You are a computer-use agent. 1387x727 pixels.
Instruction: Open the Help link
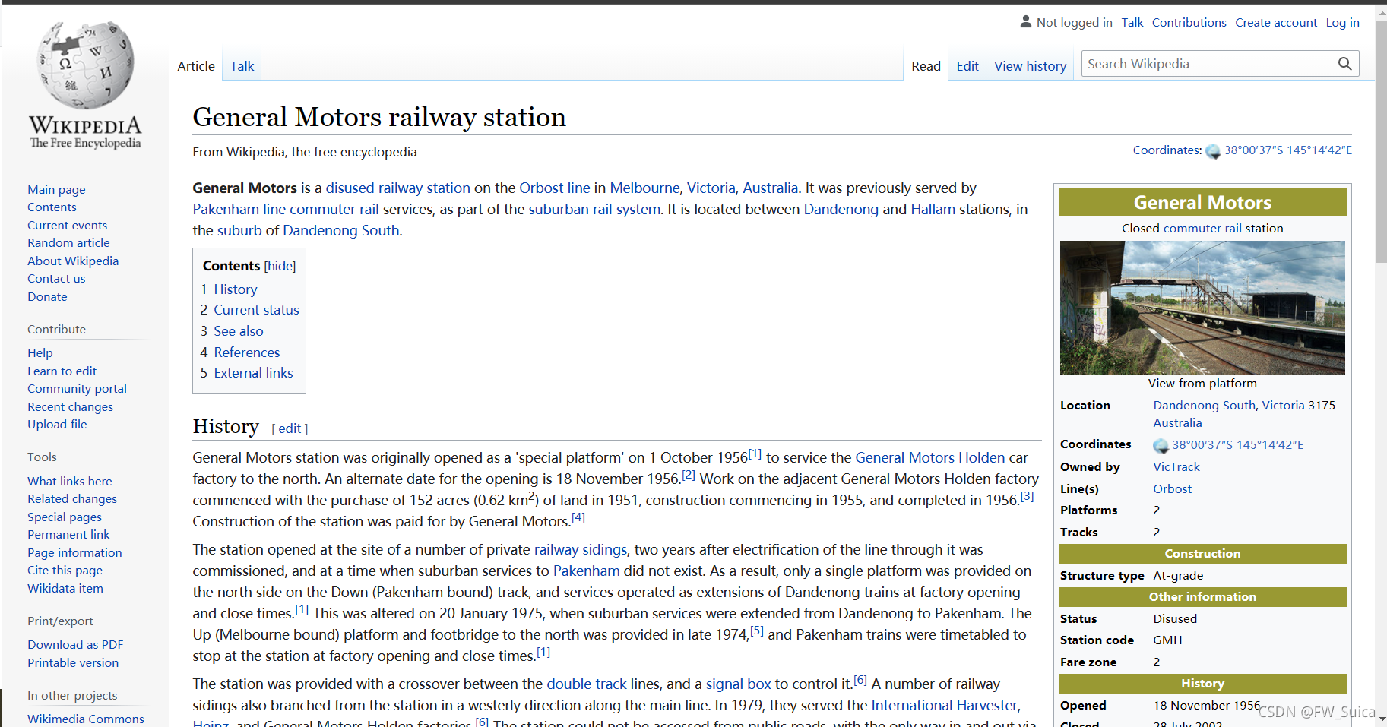(x=40, y=353)
